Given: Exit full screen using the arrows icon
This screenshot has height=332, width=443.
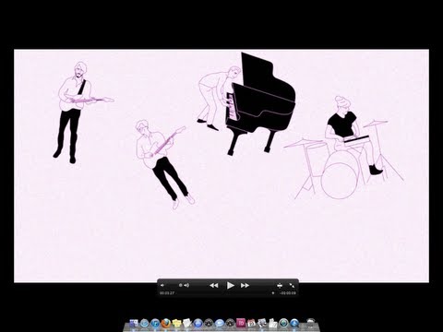Looking at the screenshot, I should click(292, 286).
